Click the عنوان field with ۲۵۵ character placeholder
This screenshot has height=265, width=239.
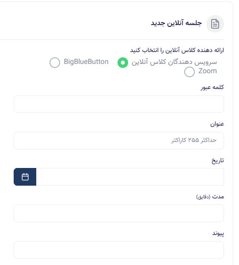(119, 141)
